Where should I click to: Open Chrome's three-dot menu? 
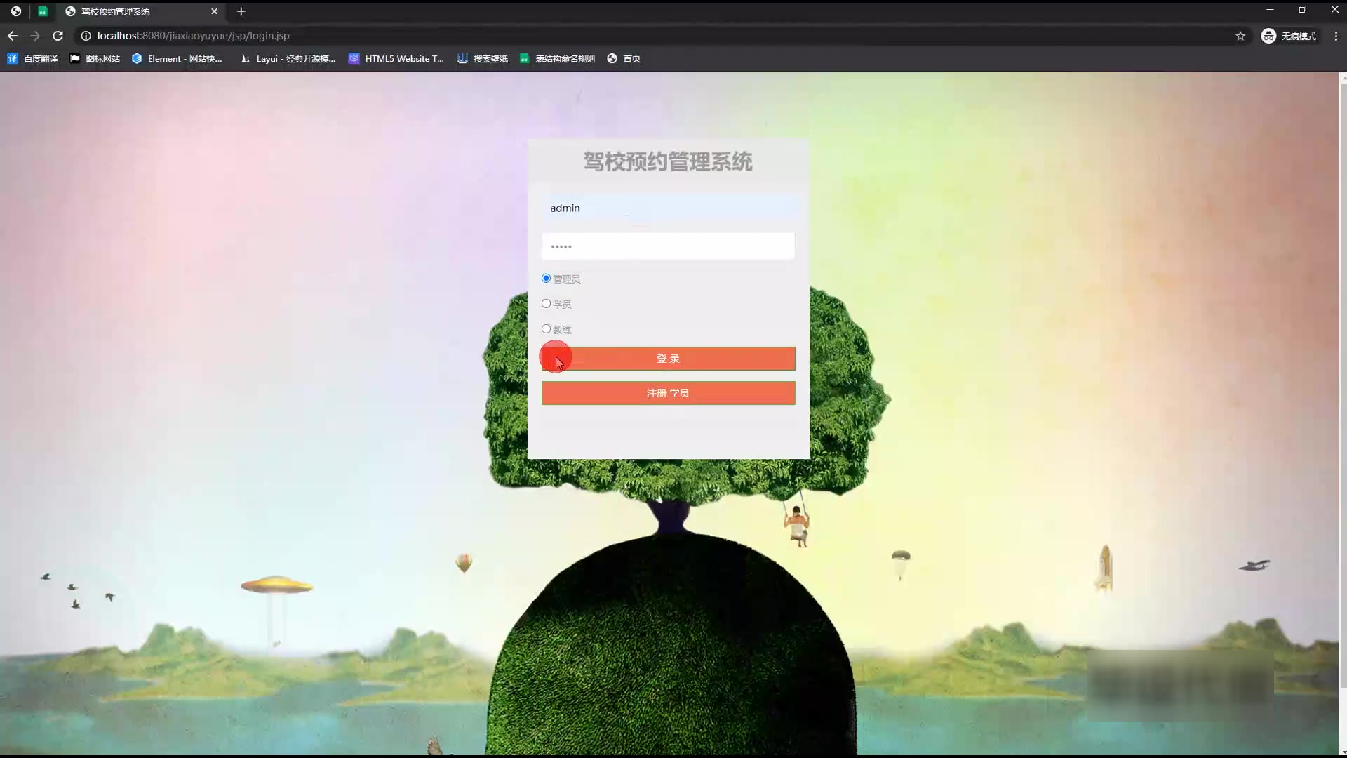point(1336,36)
